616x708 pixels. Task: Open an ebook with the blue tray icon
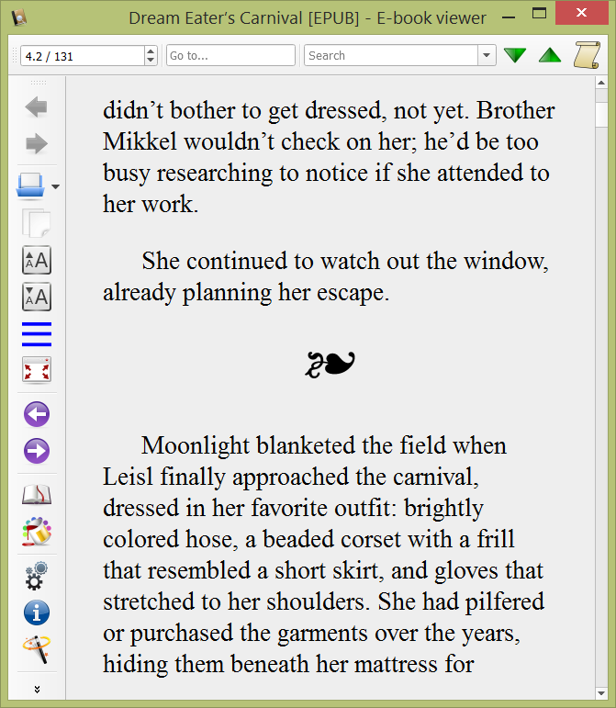click(x=30, y=186)
